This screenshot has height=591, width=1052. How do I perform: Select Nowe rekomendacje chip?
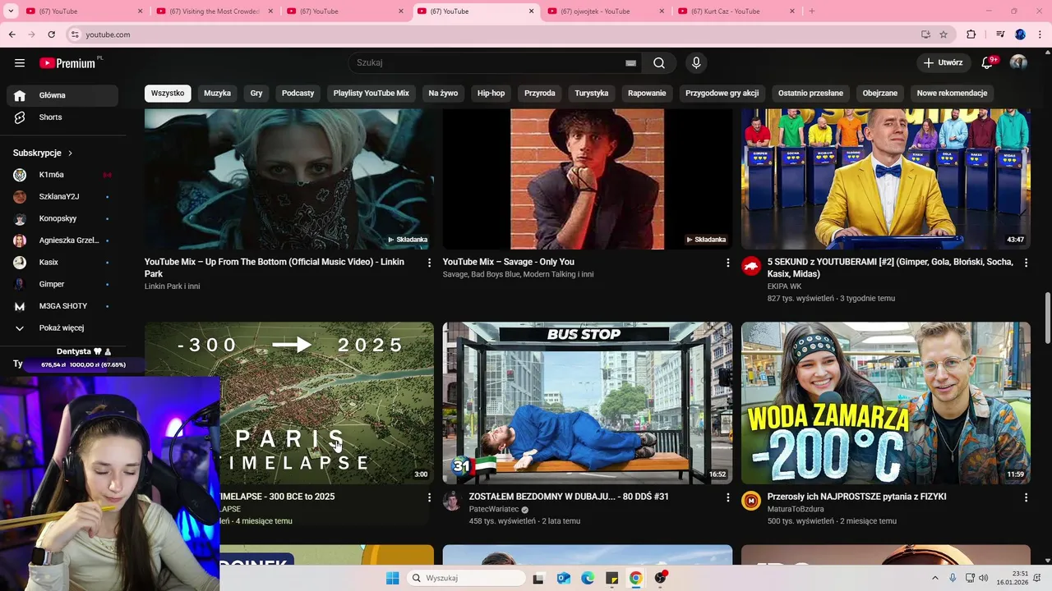[952, 94]
